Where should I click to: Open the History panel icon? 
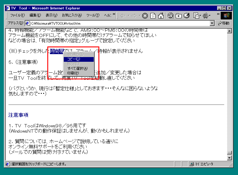pyautogui.click(x=186, y=16)
